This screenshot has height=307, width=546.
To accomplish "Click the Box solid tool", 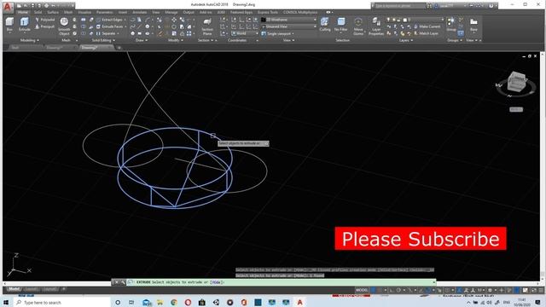I will (9, 25).
